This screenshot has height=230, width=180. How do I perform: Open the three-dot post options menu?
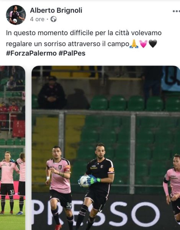point(176,11)
